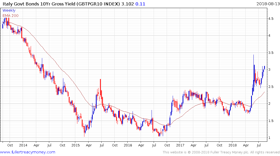Select the 2016 marker on the time axis
Viewport: 280px width, 156px height.
[128, 145]
